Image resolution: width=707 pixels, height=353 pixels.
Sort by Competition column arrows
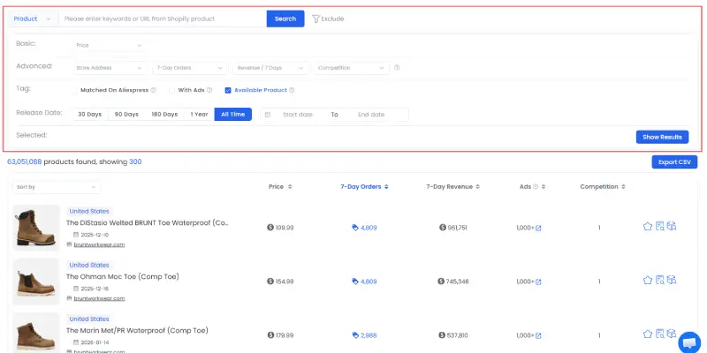click(623, 186)
